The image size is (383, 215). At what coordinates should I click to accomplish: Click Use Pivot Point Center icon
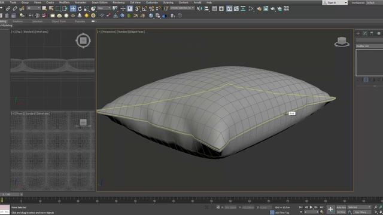tap(115, 9)
